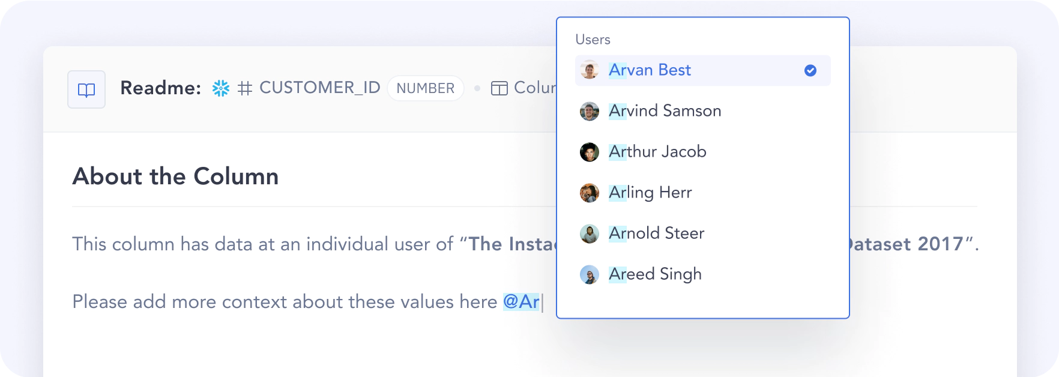1059x377 pixels.
Task: Click the @Ar mention text in editor
Action: coord(521,301)
